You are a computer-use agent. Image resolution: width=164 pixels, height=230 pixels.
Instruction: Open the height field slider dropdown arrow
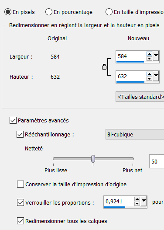tap(156, 76)
